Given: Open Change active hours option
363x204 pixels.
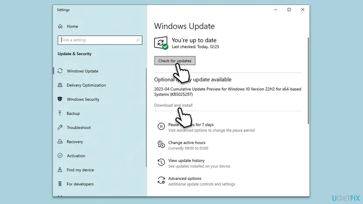Looking at the screenshot, I should coord(187,142).
